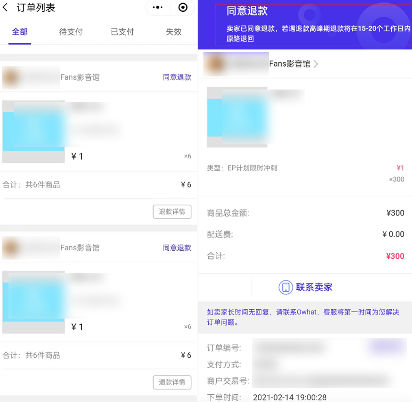Viewport: 412px width, 402px height.
Task: Click 同意退款 status on first order
Action: (177, 77)
